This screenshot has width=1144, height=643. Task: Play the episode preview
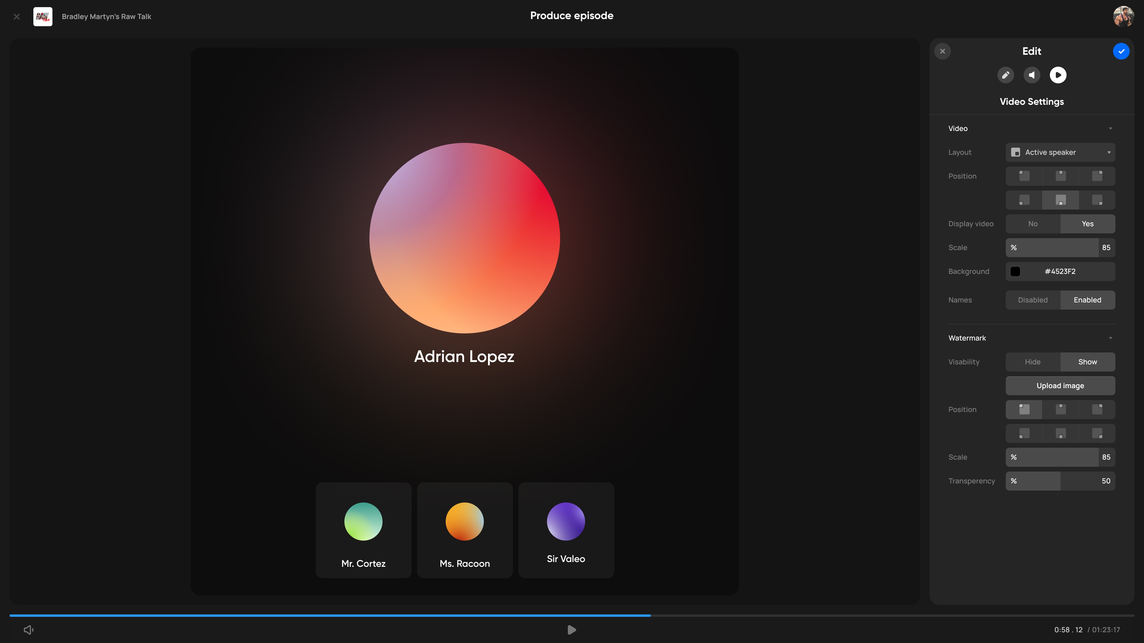(572, 630)
